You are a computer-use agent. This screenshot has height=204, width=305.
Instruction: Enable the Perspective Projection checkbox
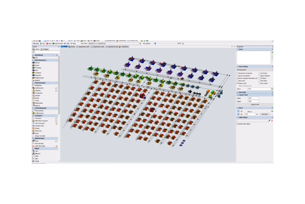click(238, 73)
